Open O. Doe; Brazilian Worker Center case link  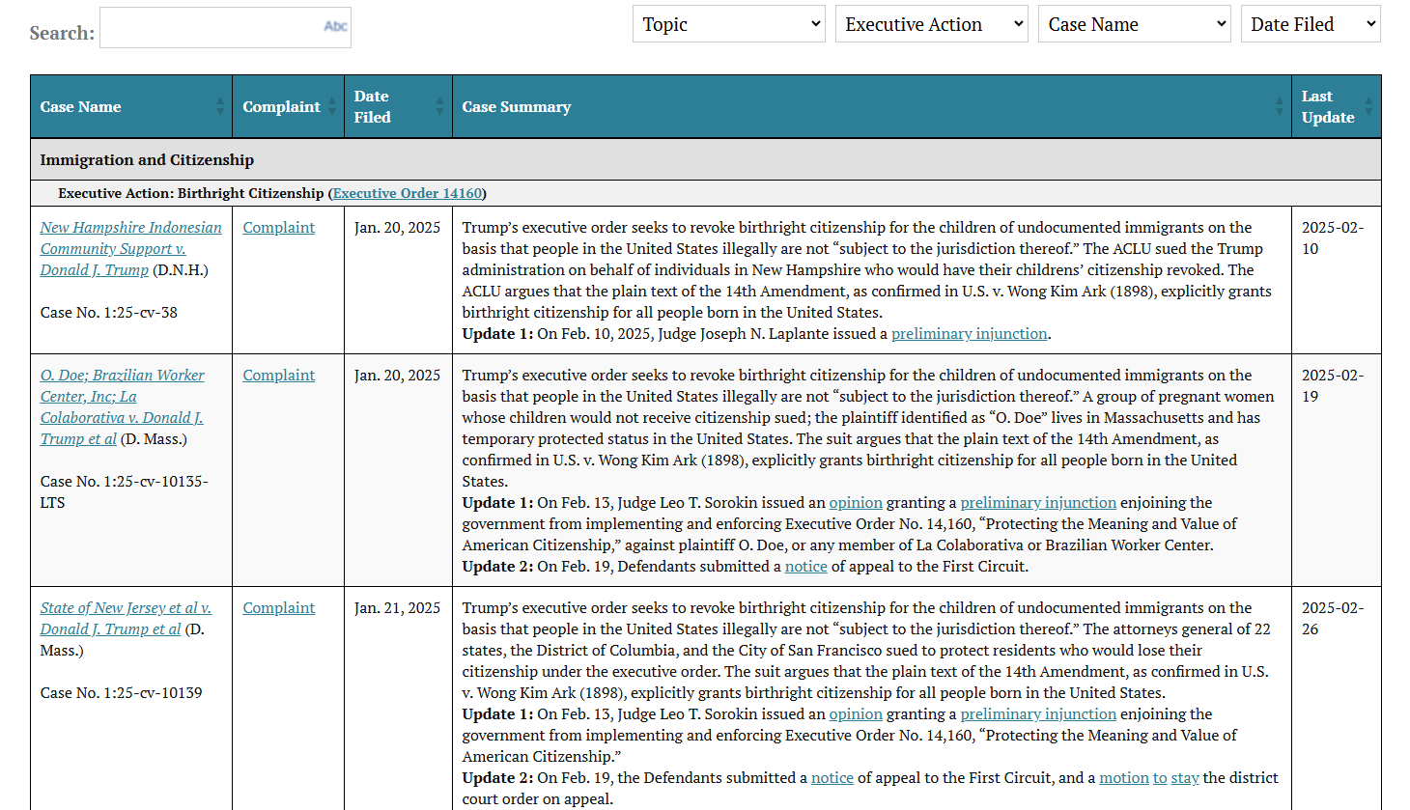point(123,407)
